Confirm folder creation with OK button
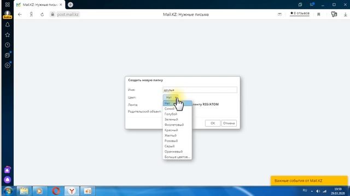This screenshot has height=196, width=350. click(213, 123)
